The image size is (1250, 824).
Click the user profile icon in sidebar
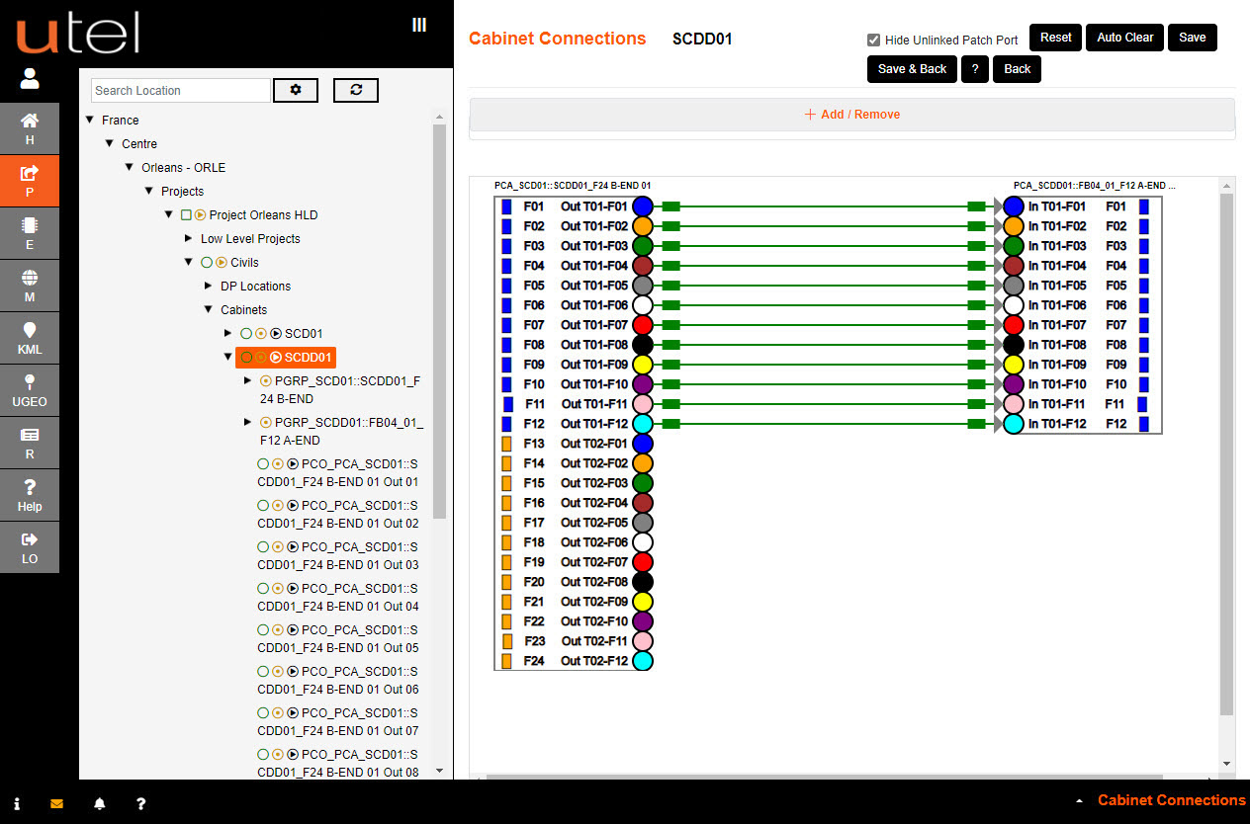(30, 78)
